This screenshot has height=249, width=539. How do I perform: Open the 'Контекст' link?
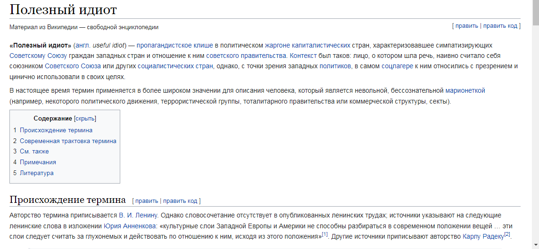pyautogui.click(x=303, y=56)
